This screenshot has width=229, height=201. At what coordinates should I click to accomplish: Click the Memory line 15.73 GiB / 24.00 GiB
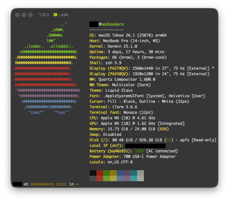tap(129, 129)
